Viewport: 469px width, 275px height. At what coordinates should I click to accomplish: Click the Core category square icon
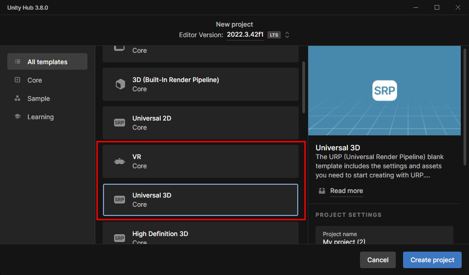click(18, 80)
